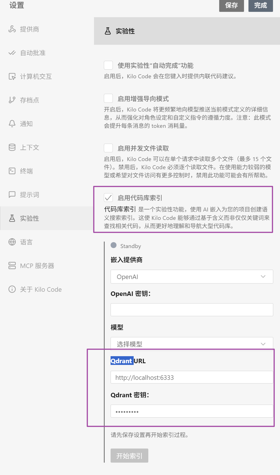Viewport: 280px width, 475px height.
Task: Open the 通知 bell icon
Action: pos(12,124)
